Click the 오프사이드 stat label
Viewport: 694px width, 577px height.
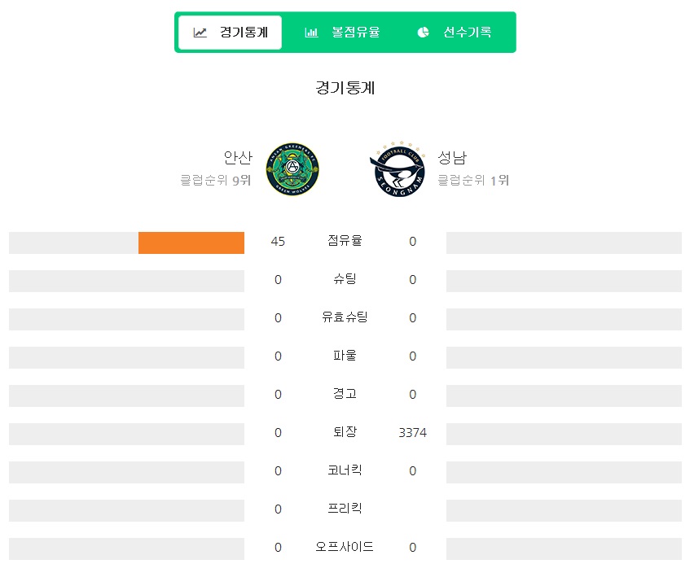pos(345,547)
